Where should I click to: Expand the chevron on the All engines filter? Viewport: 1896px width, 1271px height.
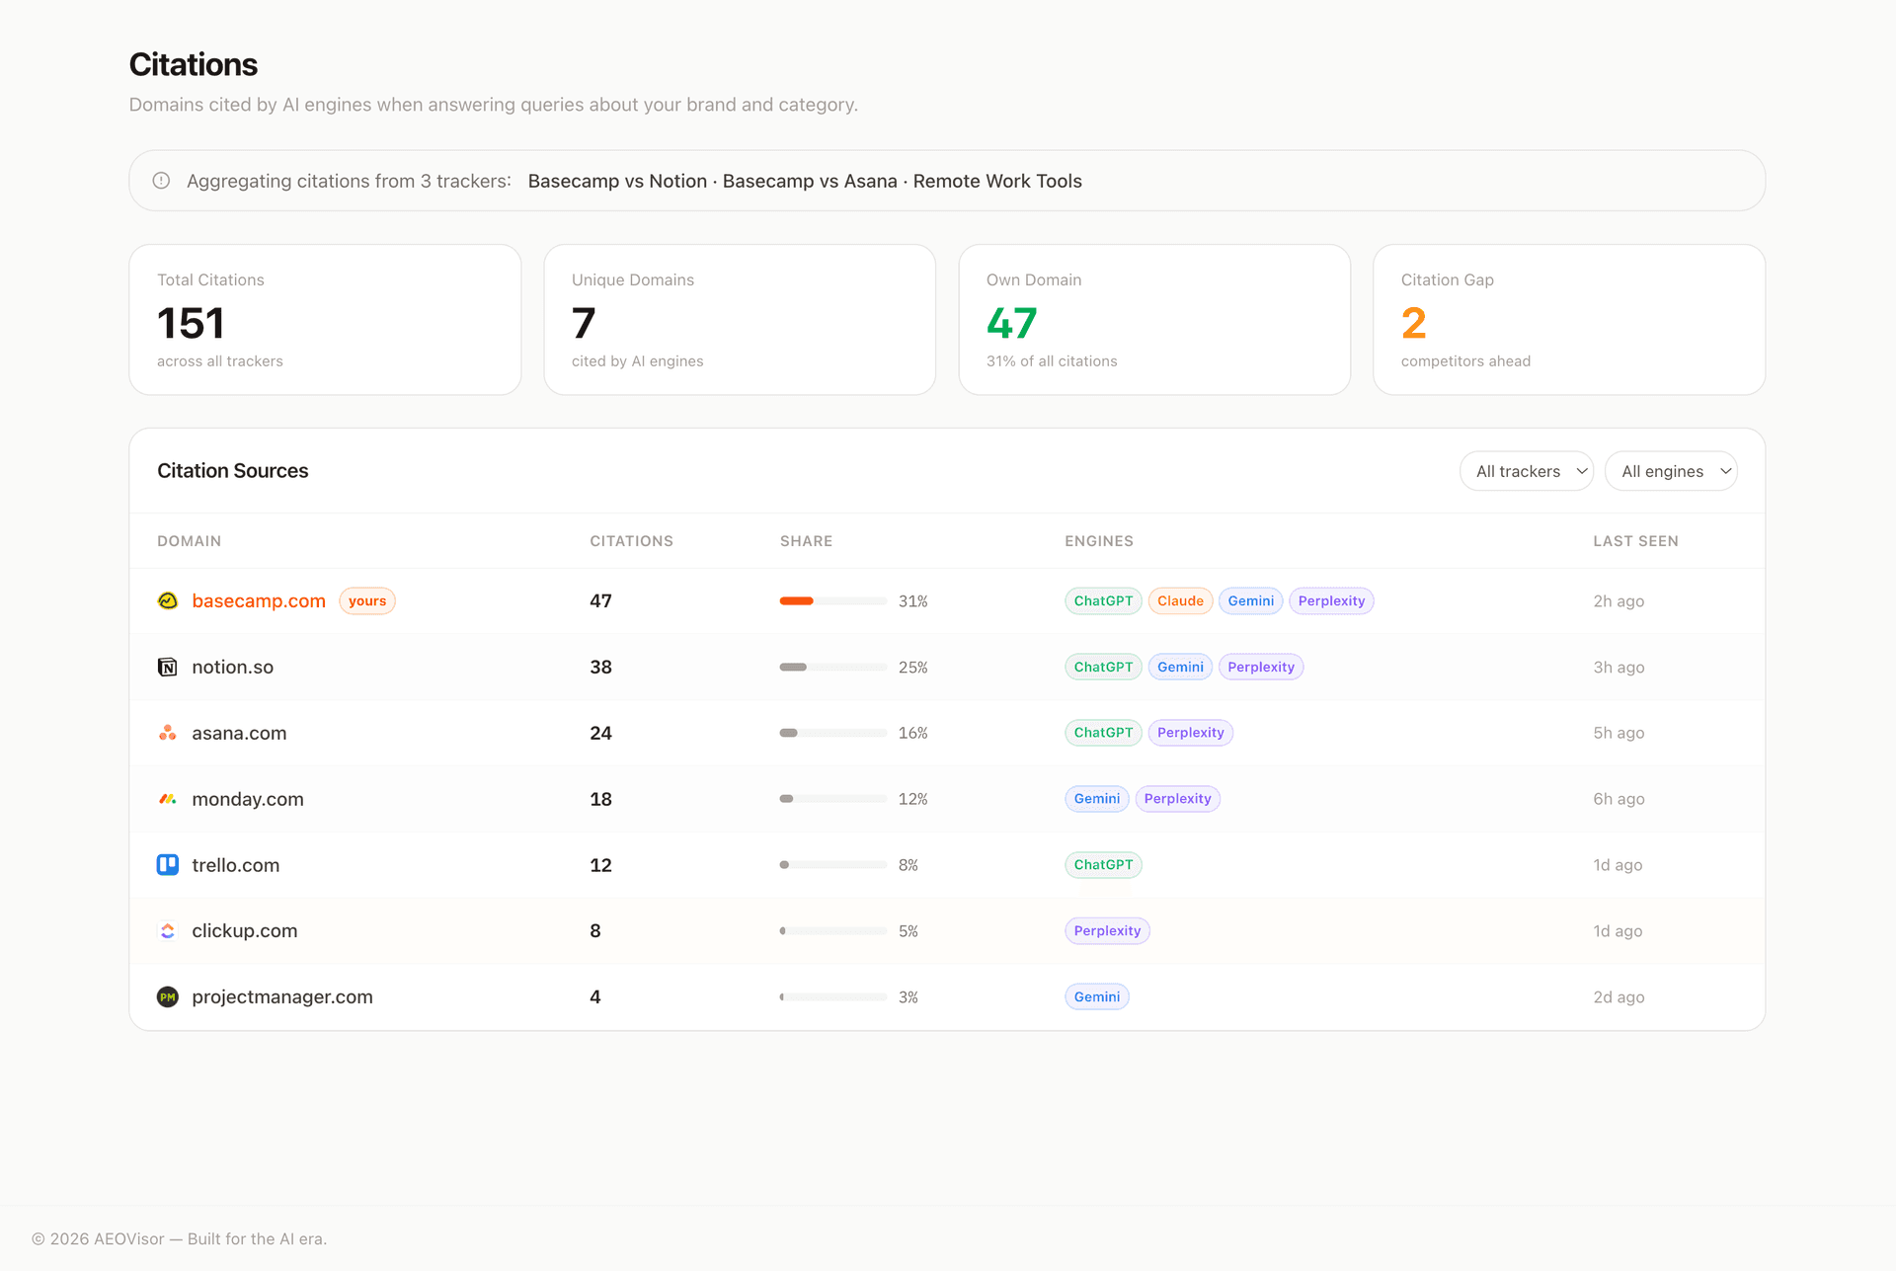click(1725, 471)
